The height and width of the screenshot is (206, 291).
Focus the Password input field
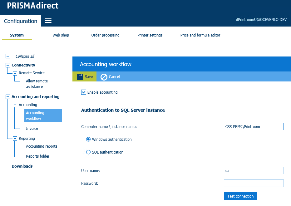click(x=254, y=183)
